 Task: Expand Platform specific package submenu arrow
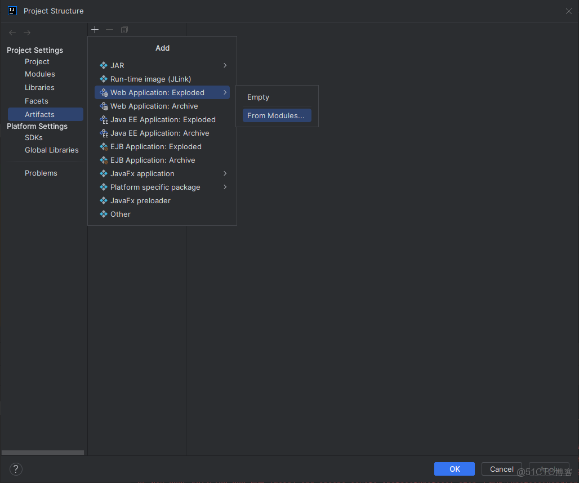coord(225,187)
